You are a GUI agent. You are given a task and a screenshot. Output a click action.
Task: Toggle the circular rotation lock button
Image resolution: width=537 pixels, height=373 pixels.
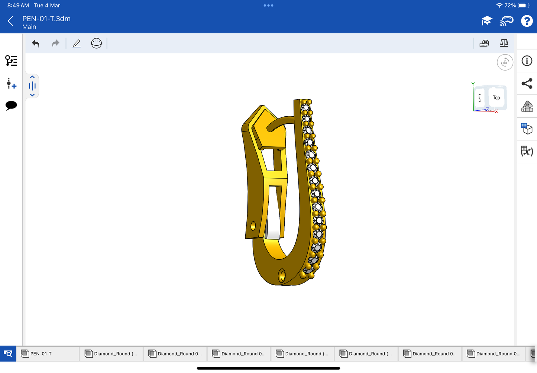(505, 62)
